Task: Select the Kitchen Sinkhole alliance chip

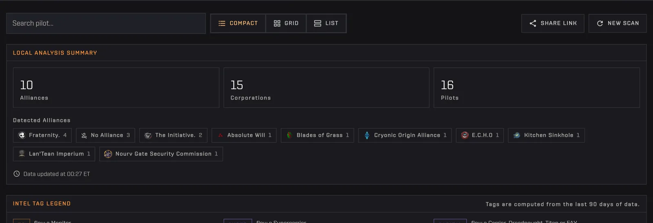Action: point(546,135)
